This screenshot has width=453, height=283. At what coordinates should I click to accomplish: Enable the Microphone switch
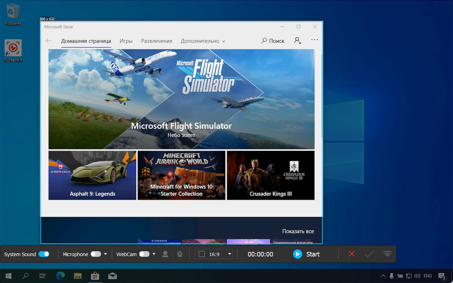[x=96, y=254]
